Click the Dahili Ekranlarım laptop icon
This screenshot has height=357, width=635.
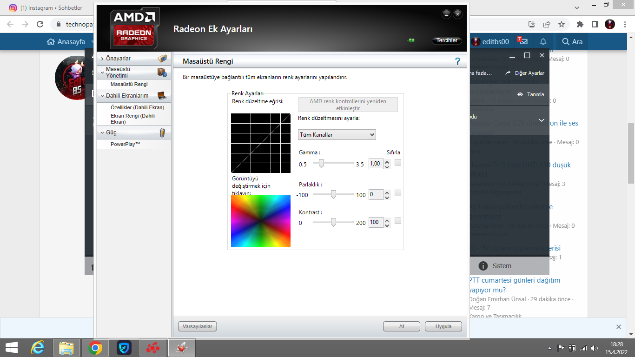[162, 96]
